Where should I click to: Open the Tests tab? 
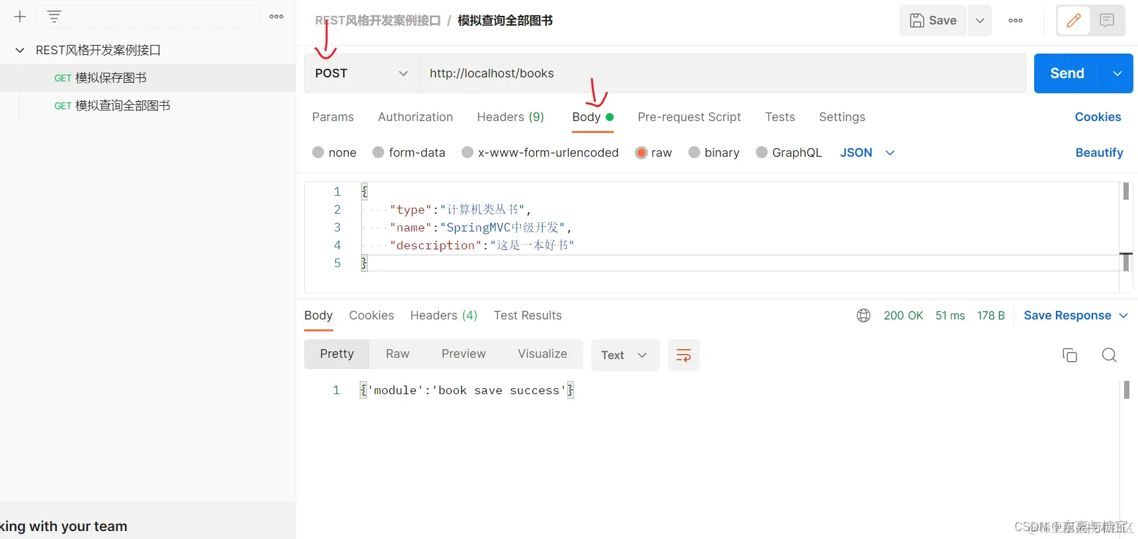780,117
